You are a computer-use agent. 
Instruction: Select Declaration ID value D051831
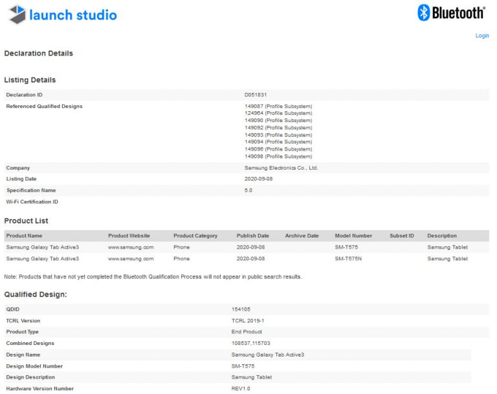pos(256,94)
